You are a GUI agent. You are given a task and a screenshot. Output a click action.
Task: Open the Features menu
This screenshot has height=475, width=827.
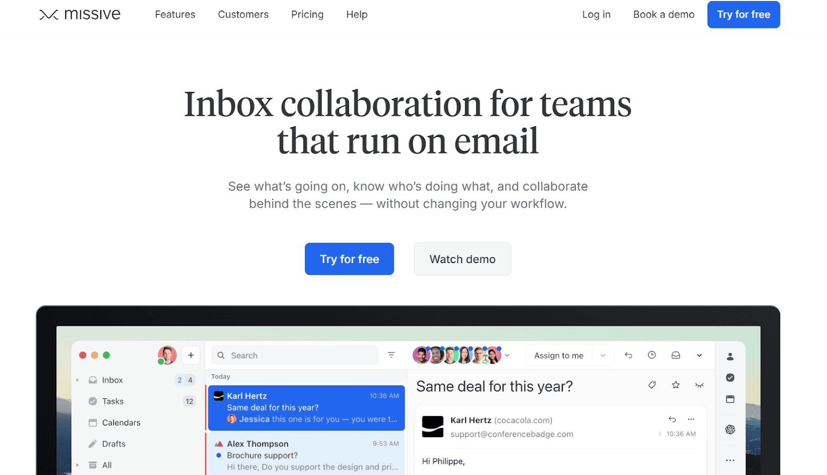(175, 14)
